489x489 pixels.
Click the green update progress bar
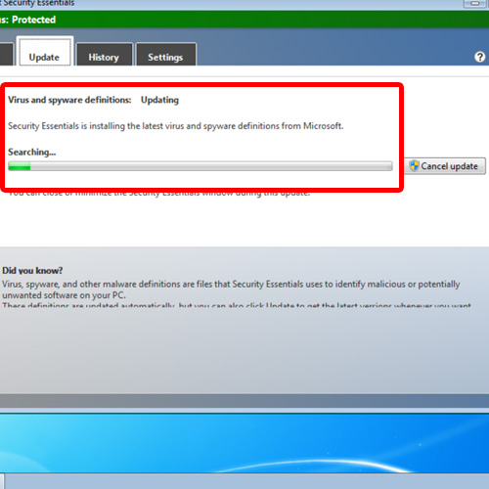coord(200,166)
